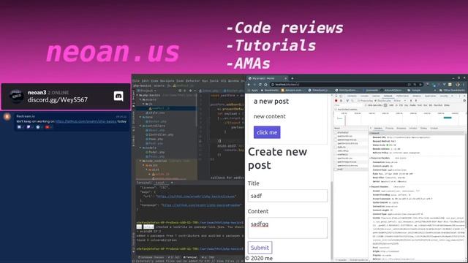468x263 pixels.
Task: Open the IDE Refactor menu
Action: (x=192, y=81)
